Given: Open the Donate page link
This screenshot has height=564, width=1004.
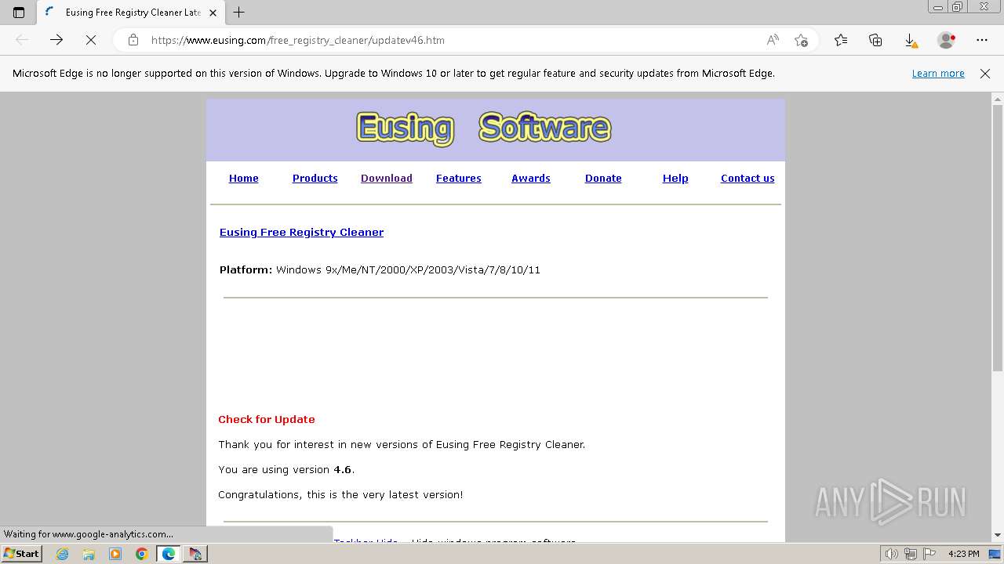Looking at the screenshot, I should (603, 178).
